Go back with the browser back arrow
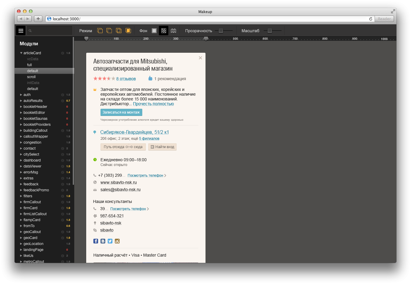Viewport: 411px width, 284px height. (x=21, y=19)
